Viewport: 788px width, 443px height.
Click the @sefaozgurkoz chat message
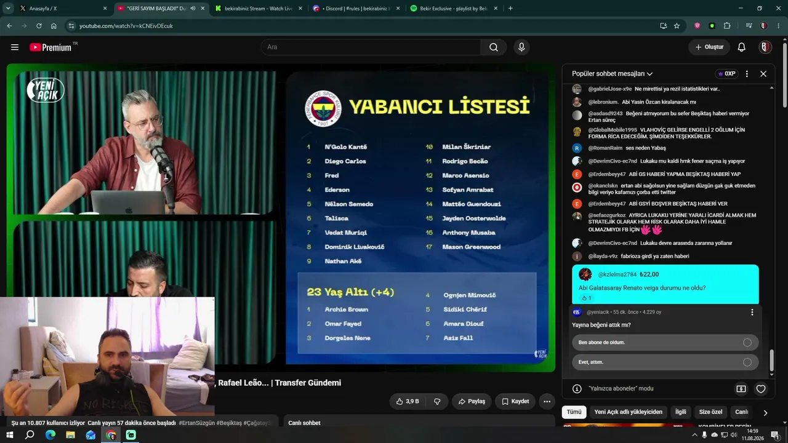point(665,223)
